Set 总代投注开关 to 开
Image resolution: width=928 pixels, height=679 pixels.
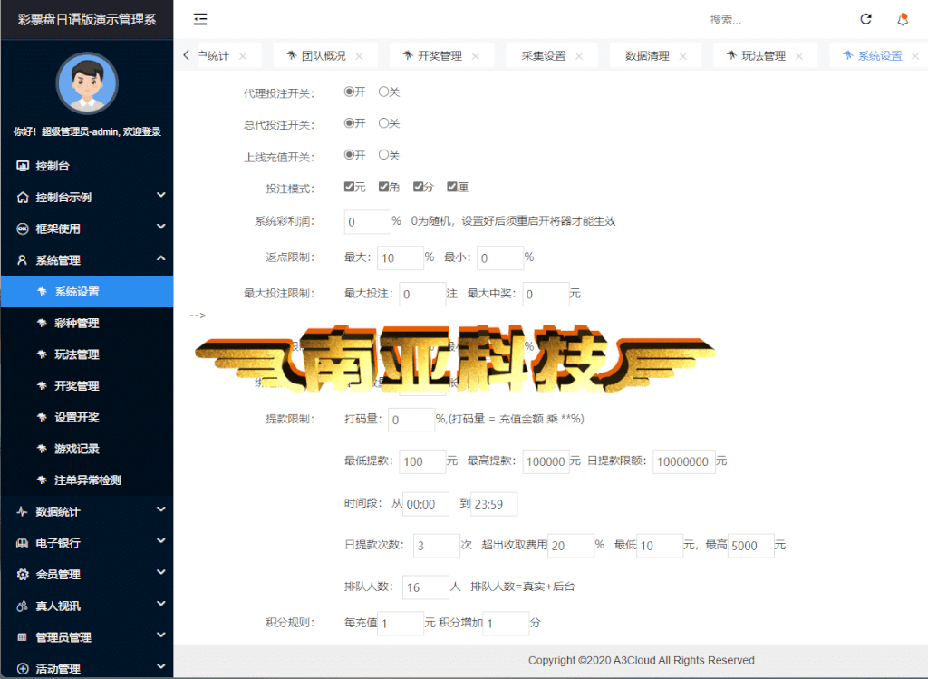pyautogui.click(x=349, y=123)
